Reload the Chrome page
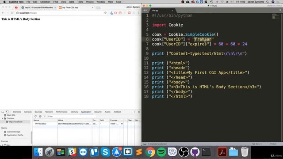 12,13
